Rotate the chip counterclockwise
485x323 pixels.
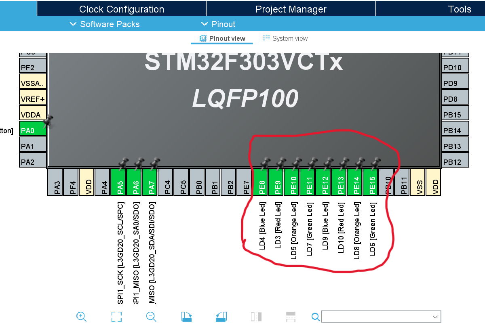221,317
